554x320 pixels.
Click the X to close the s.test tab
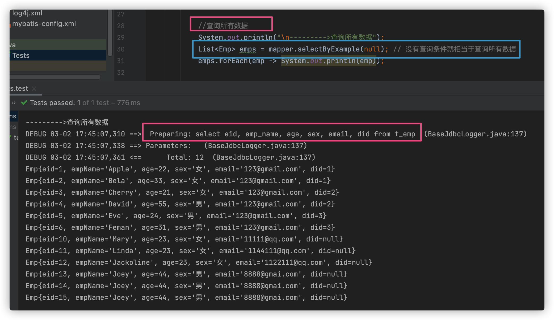(x=34, y=89)
